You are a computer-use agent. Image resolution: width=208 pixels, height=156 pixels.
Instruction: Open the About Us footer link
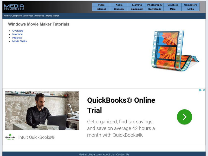click(x=108, y=154)
